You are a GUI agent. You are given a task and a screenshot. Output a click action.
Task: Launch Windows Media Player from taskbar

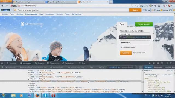point(21,96)
